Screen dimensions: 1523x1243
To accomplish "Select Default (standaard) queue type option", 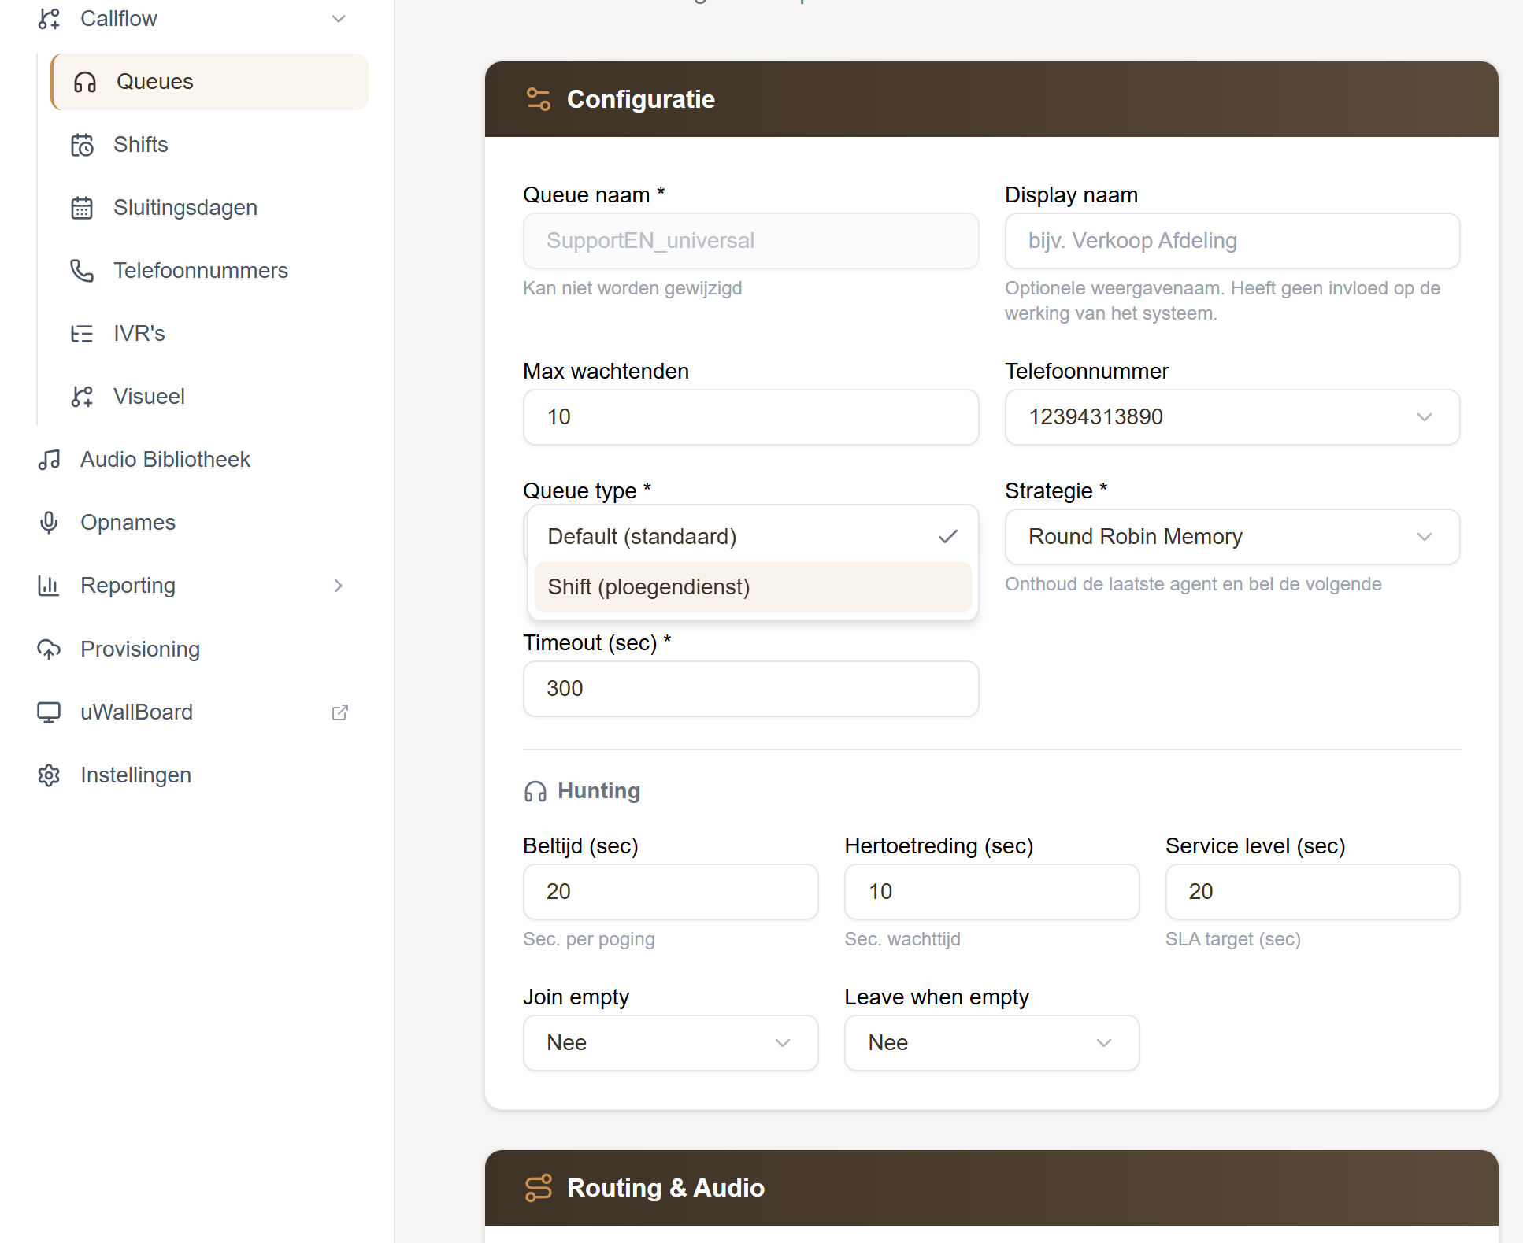I will (753, 537).
